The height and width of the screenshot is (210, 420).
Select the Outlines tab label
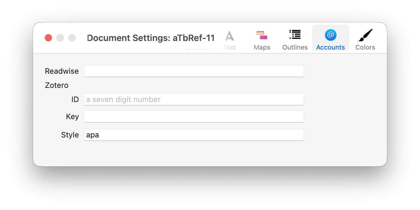tap(295, 47)
